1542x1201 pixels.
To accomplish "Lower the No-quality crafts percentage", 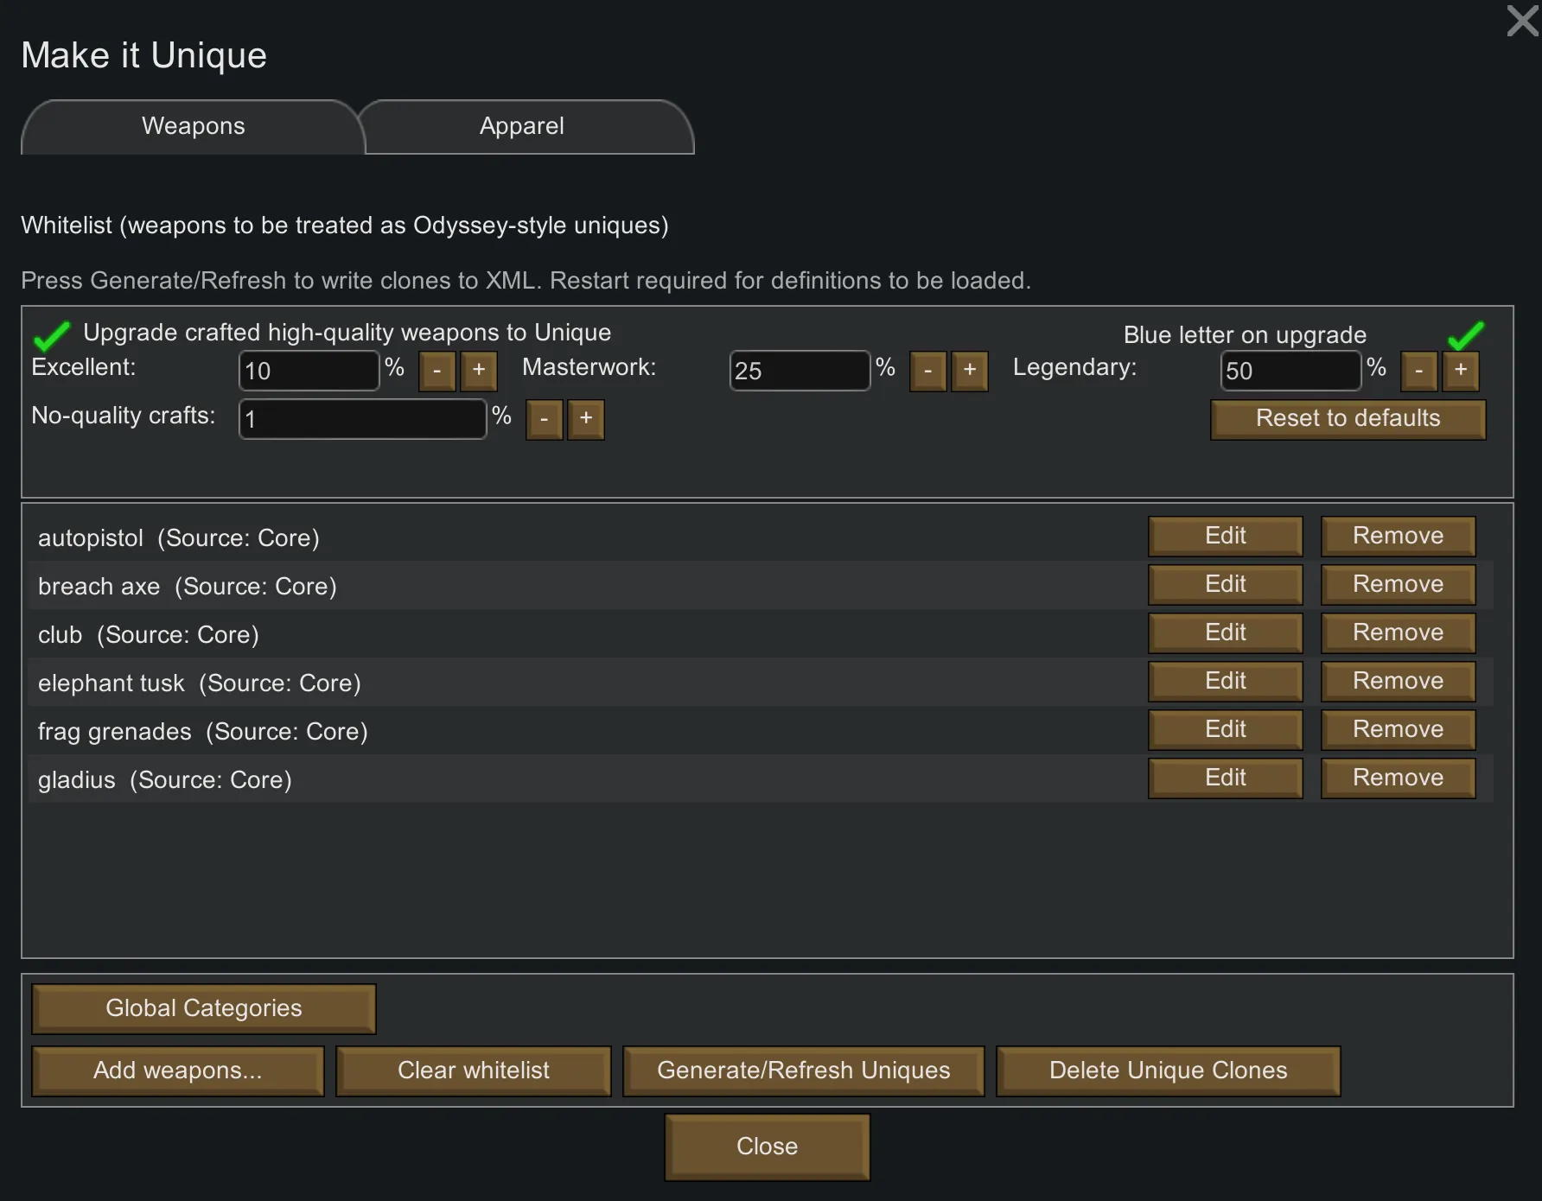I will pyautogui.click(x=544, y=419).
